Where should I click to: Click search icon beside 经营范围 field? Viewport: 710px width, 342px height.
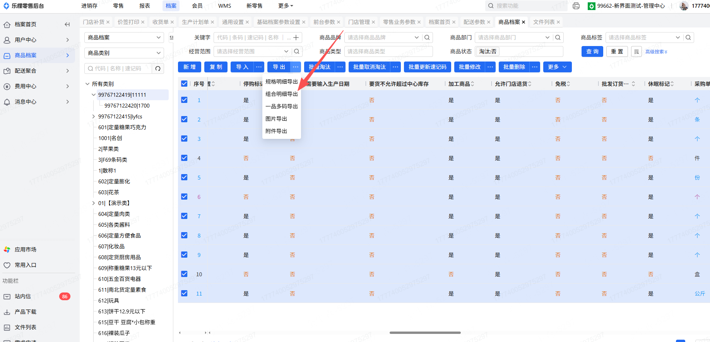click(x=296, y=51)
